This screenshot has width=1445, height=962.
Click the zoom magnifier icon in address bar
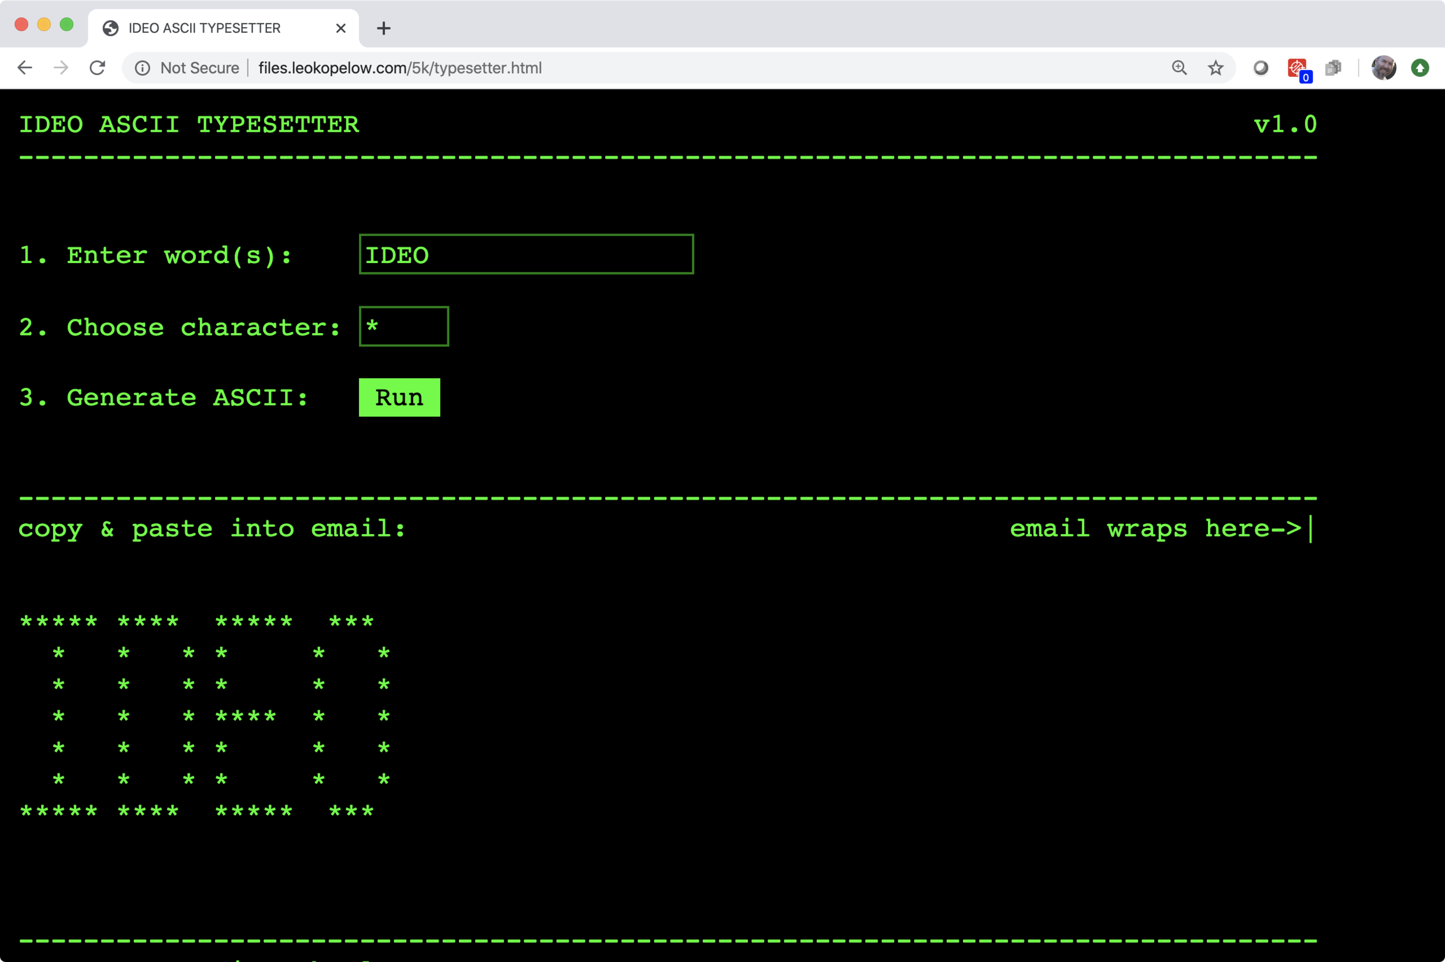coord(1179,68)
